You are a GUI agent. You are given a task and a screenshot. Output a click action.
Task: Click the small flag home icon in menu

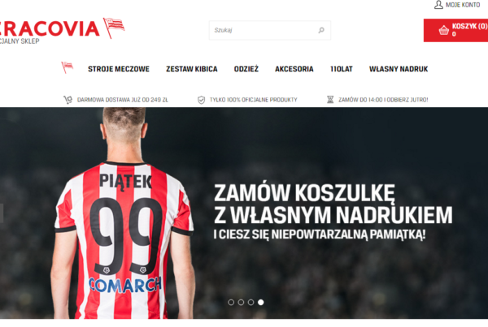point(67,67)
